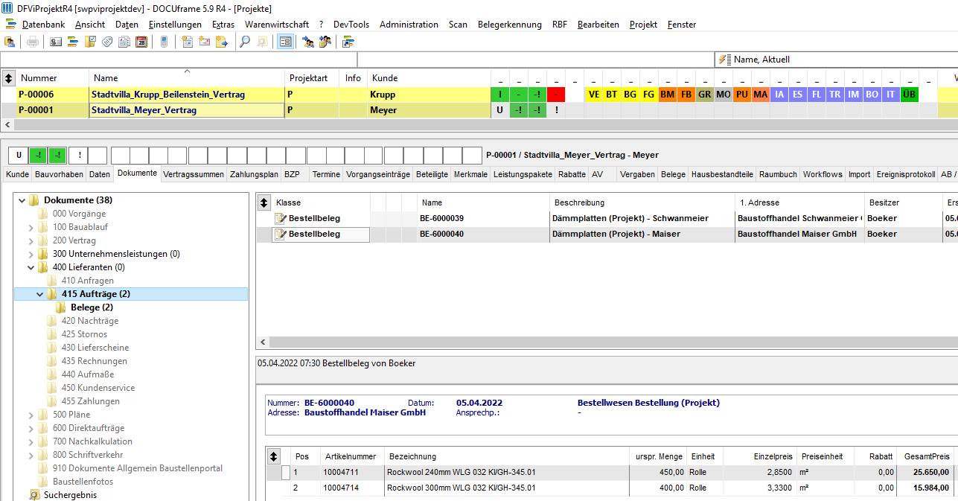The image size is (958, 501).
Task: Click the new document with arrow icon
Action: 221,42
